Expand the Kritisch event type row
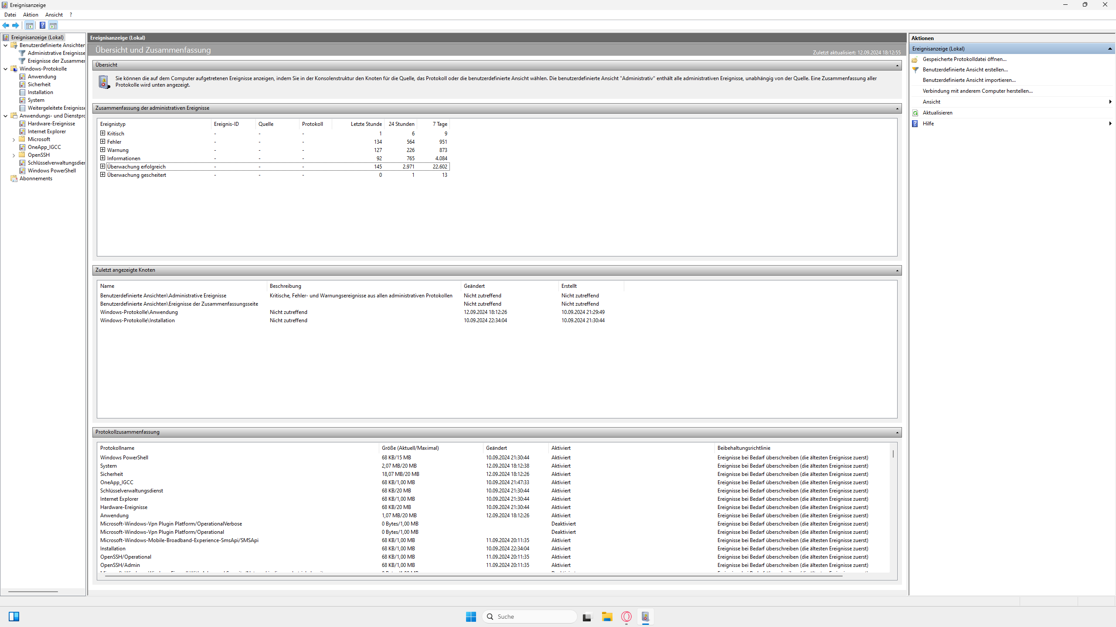The width and height of the screenshot is (1116, 627). pyautogui.click(x=103, y=133)
